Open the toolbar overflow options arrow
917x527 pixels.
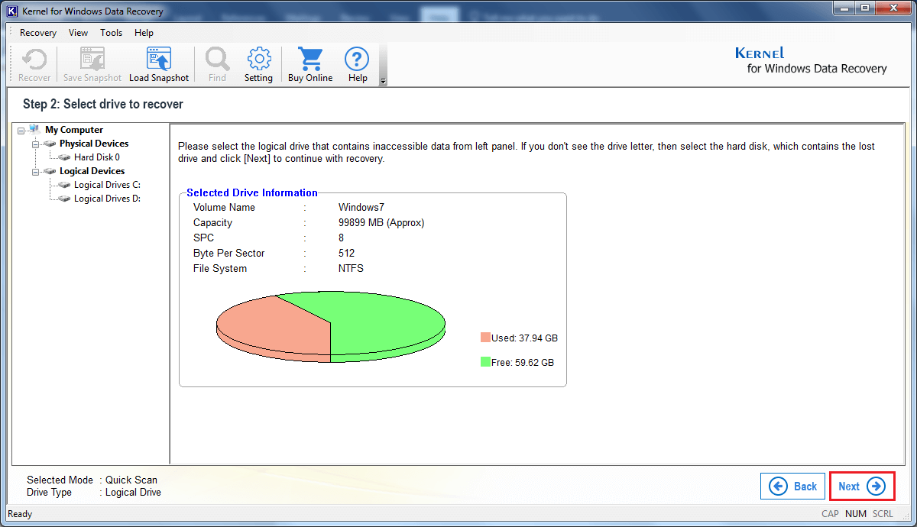point(383,80)
